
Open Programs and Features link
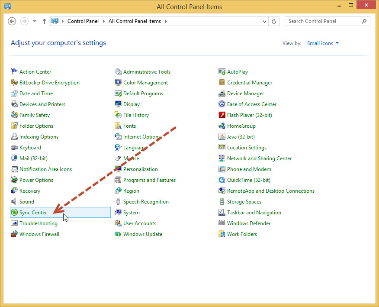tap(149, 180)
